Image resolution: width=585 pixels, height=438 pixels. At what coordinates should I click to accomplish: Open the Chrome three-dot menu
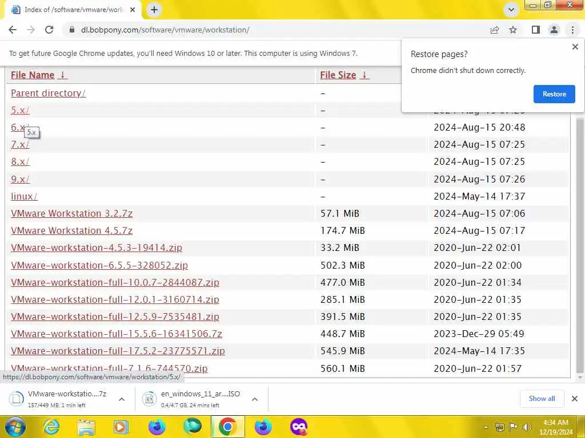572,30
